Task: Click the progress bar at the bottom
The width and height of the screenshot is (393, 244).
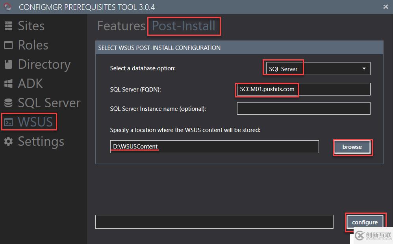Action: tap(214, 222)
